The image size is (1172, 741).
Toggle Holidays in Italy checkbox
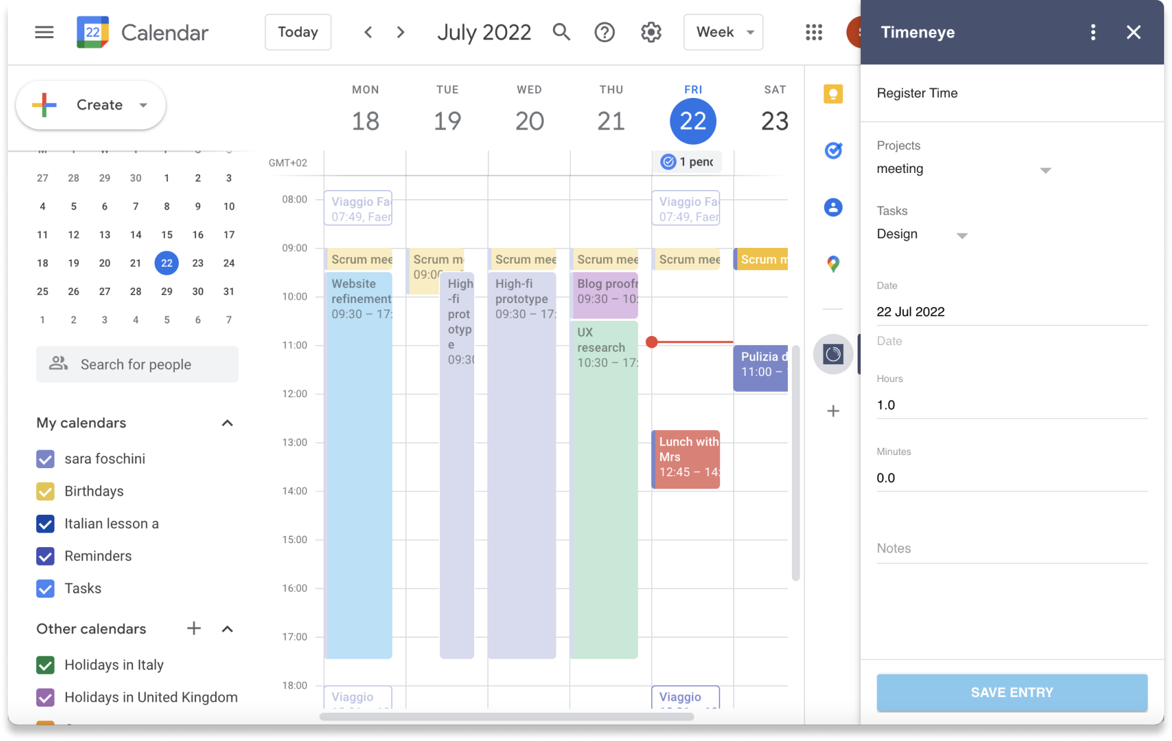click(45, 665)
